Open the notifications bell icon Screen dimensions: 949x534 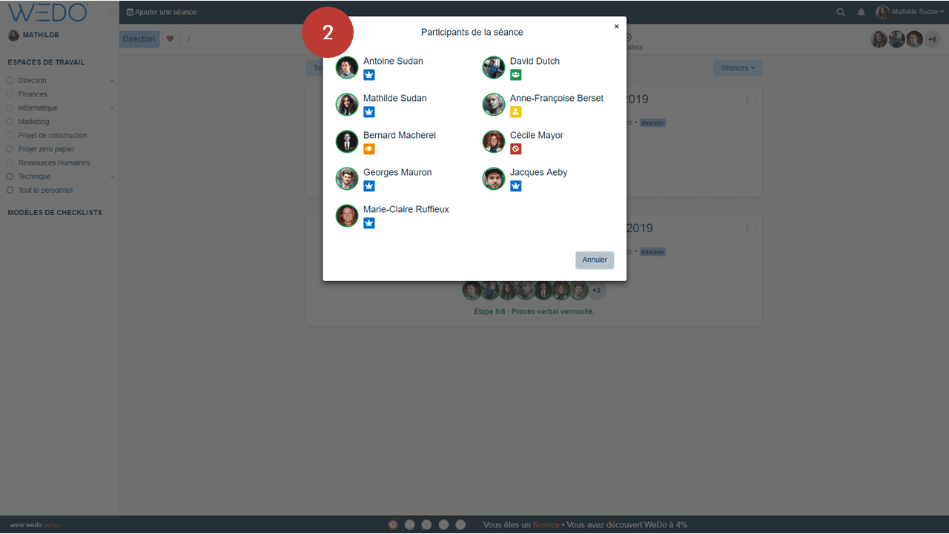click(x=861, y=12)
